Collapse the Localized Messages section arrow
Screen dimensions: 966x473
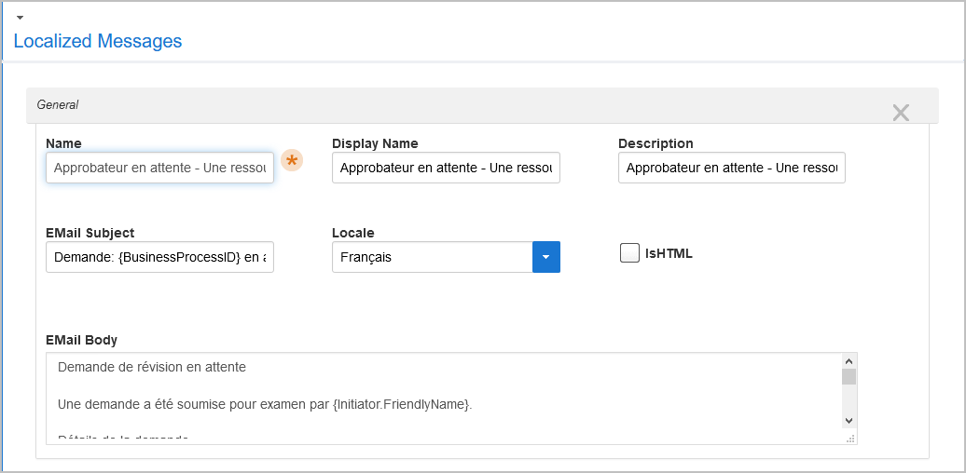pos(20,18)
